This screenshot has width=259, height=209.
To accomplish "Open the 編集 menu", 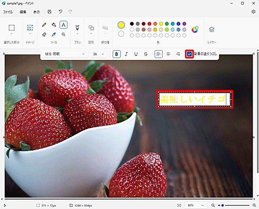I will 23,12.
